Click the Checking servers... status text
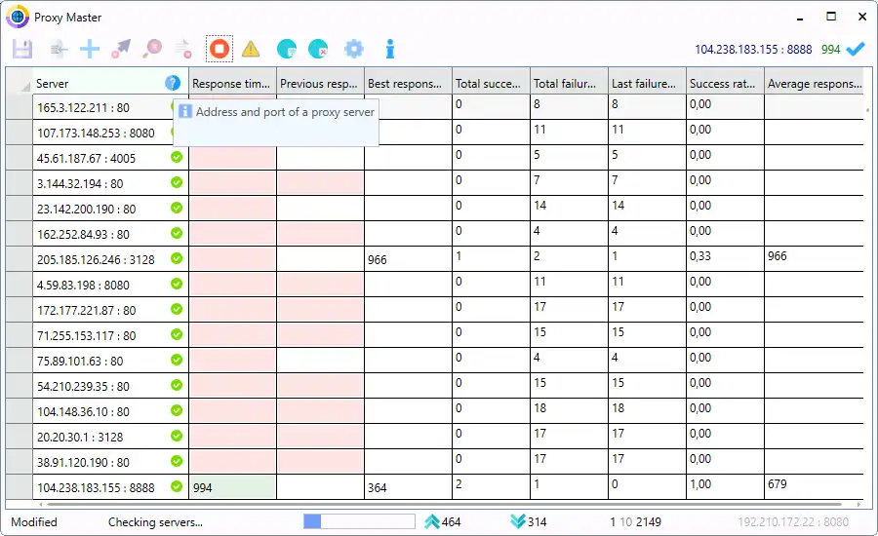878x536 pixels. point(155,522)
